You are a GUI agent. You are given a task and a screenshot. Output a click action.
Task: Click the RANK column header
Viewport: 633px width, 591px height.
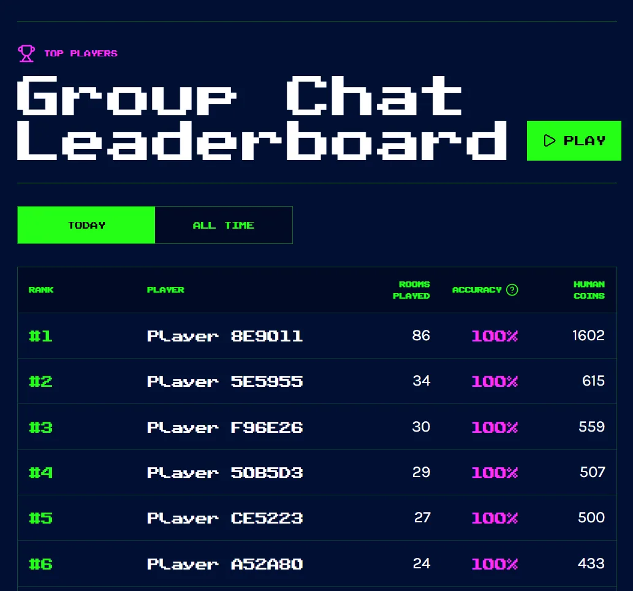[x=41, y=289]
